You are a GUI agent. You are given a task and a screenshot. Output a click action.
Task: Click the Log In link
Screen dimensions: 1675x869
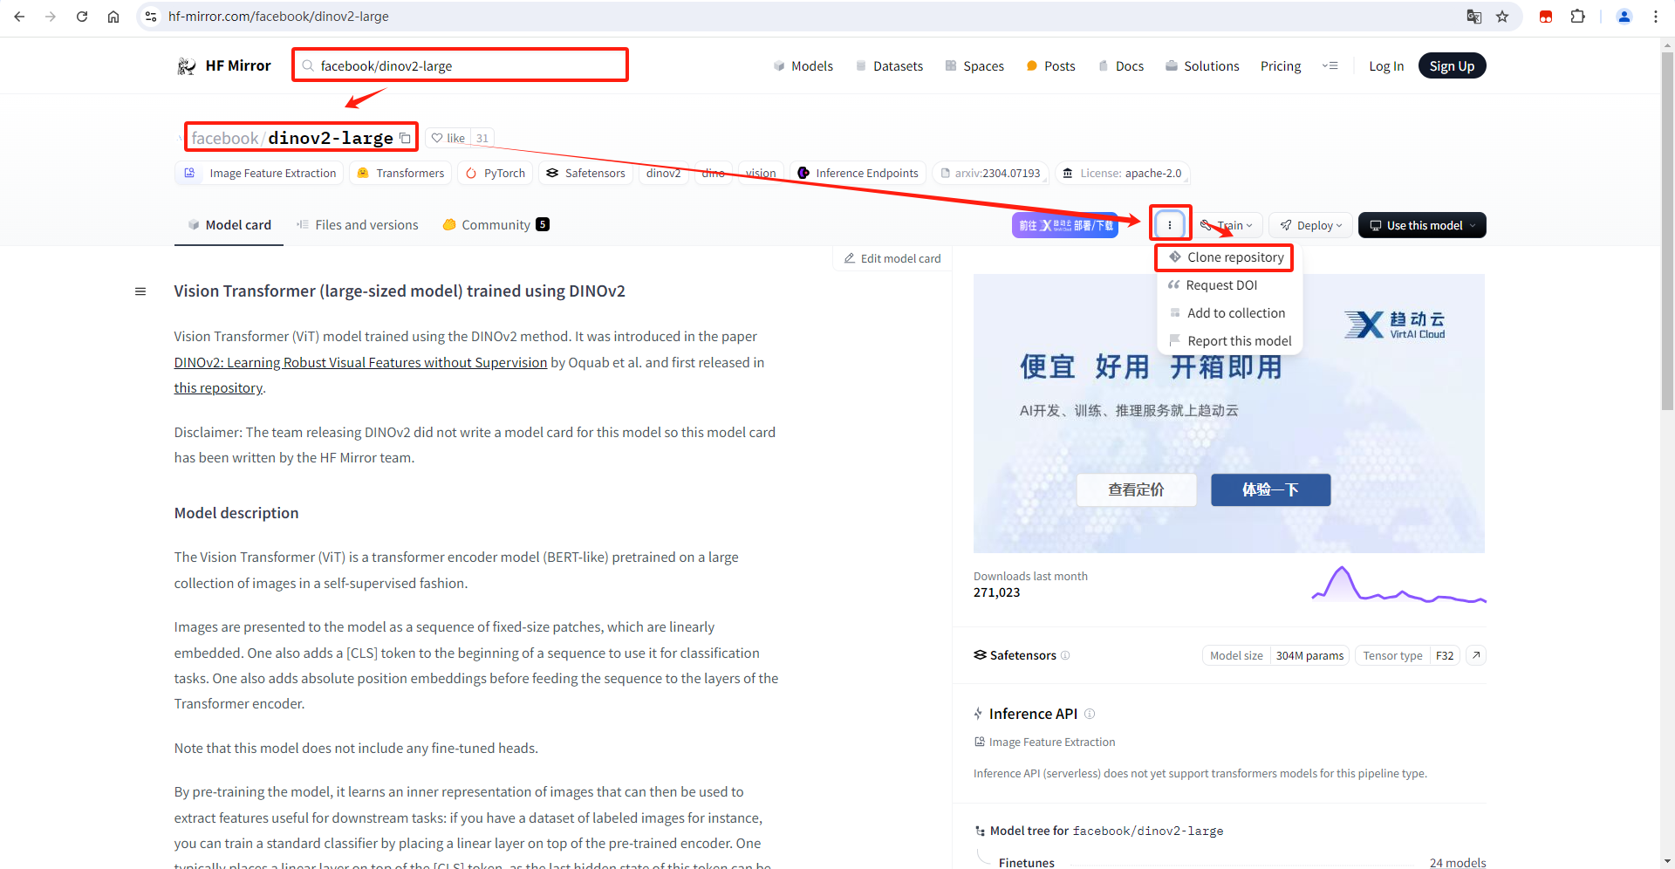(x=1386, y=66)
